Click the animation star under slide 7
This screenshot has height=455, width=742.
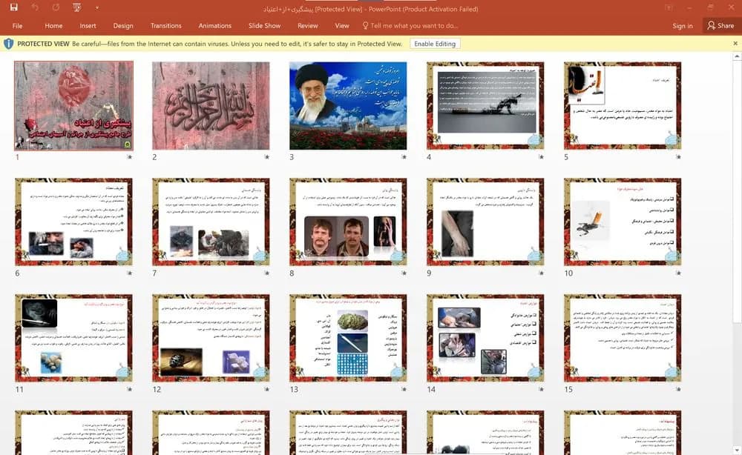(267, 273)
